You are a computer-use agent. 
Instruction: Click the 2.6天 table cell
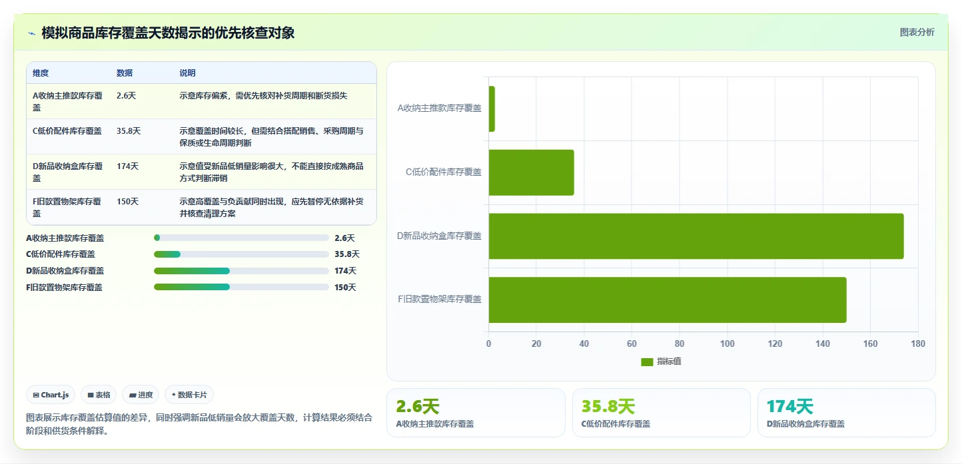[x=126, y=96]
